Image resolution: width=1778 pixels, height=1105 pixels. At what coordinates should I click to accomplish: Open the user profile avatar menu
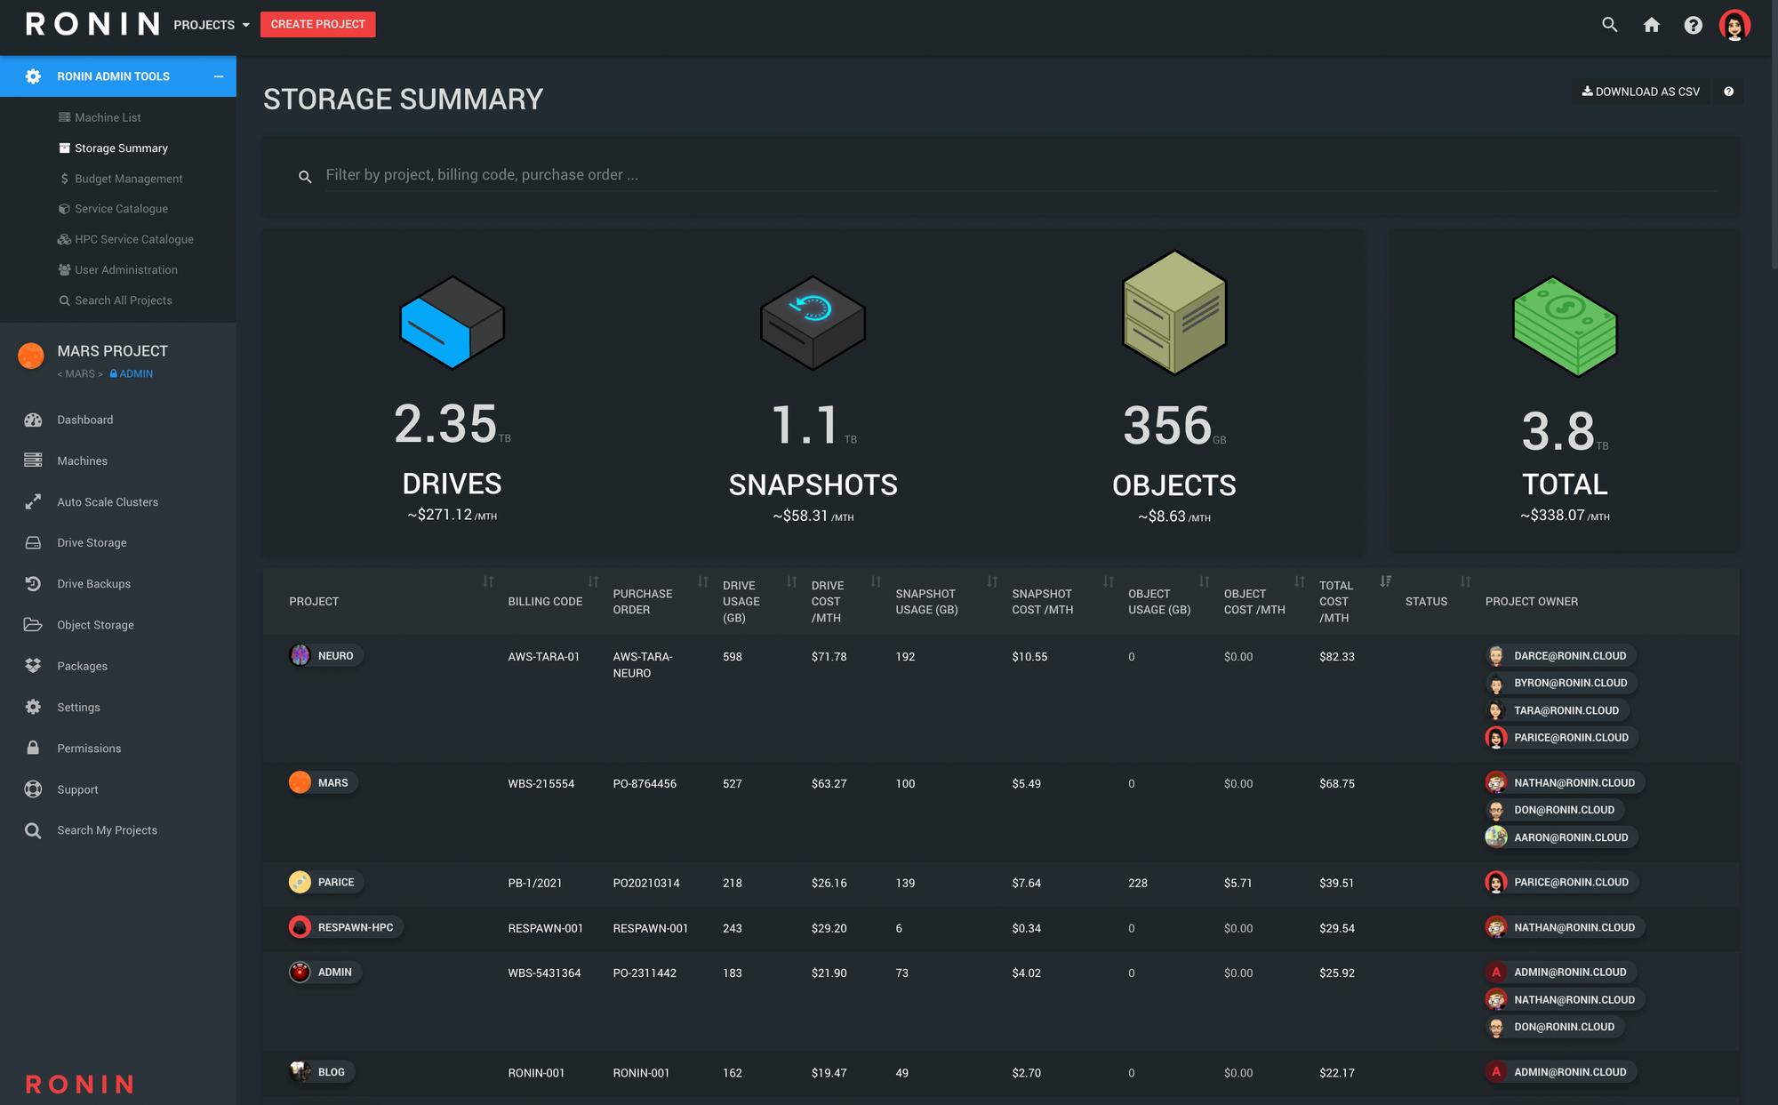[x=1734, y=25]
